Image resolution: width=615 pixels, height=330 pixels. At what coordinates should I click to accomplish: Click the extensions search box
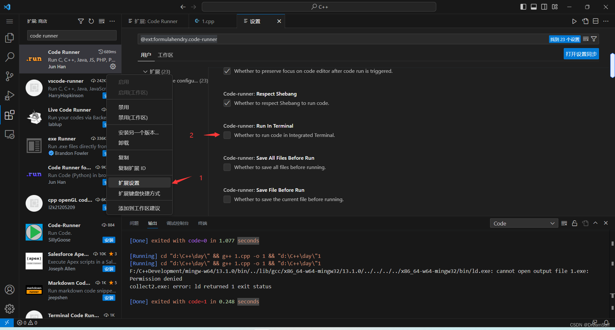[72, 36]
